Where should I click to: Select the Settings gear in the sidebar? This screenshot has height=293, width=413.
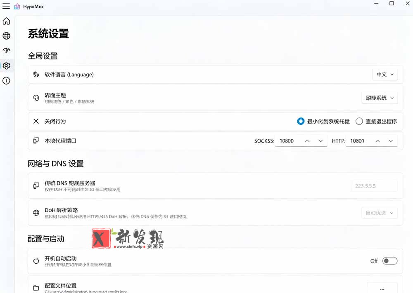[6, 66]
